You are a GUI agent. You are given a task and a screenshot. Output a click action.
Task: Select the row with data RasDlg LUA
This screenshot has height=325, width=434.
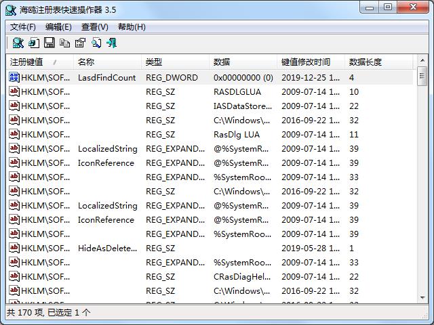coord(236,135)
